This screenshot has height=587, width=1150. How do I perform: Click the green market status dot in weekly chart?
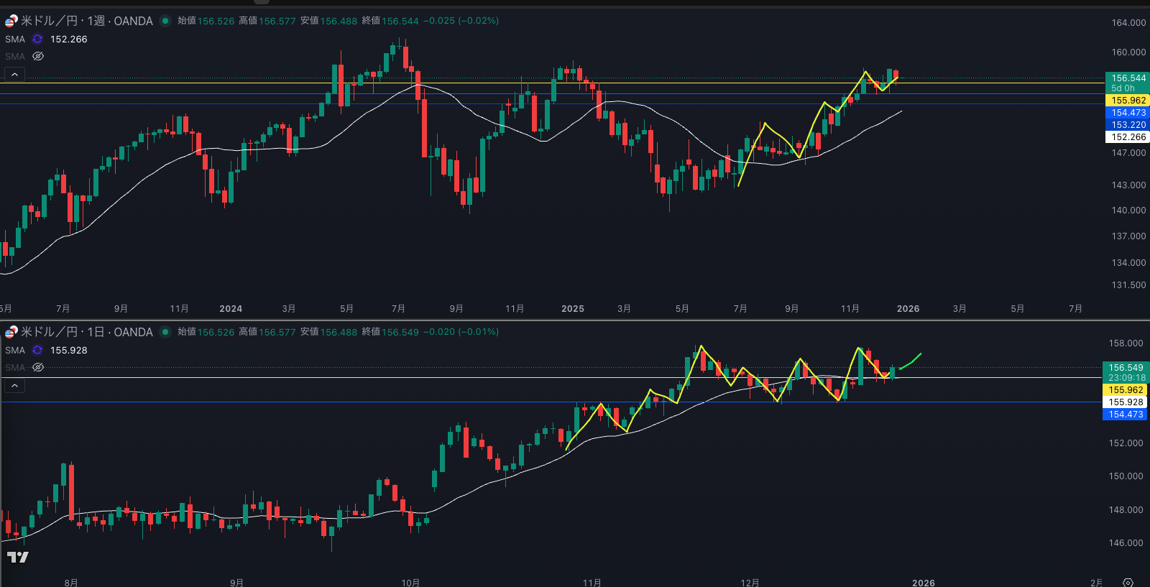pyautogui.click(x=165, y=21)
